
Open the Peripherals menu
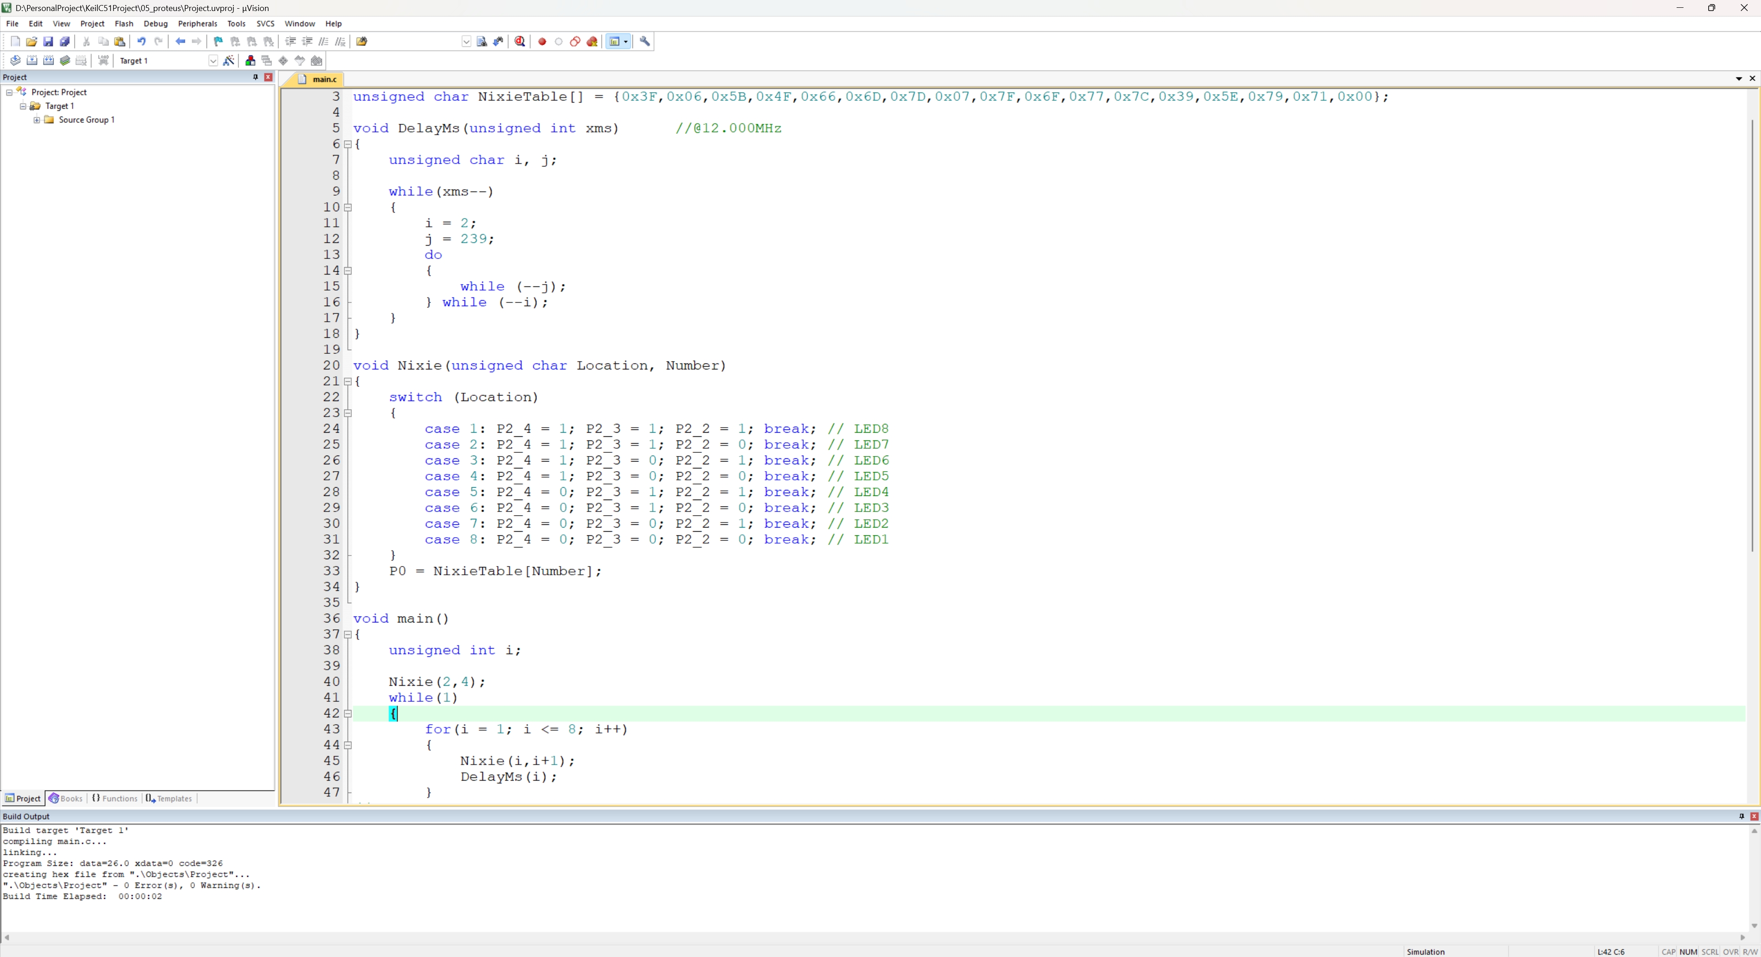[198, 23]
